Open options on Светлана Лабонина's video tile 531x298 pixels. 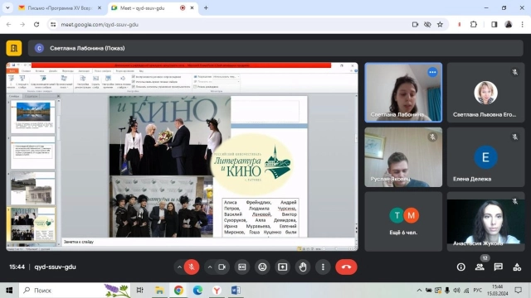click(x=432, y=72)
